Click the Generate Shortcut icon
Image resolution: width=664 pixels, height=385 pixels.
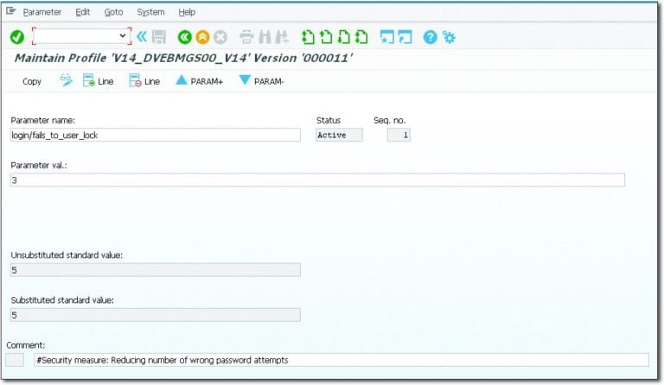pos(405,37)
